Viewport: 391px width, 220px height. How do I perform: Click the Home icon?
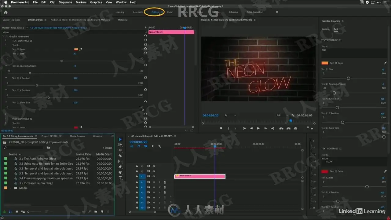coord(5,12)
